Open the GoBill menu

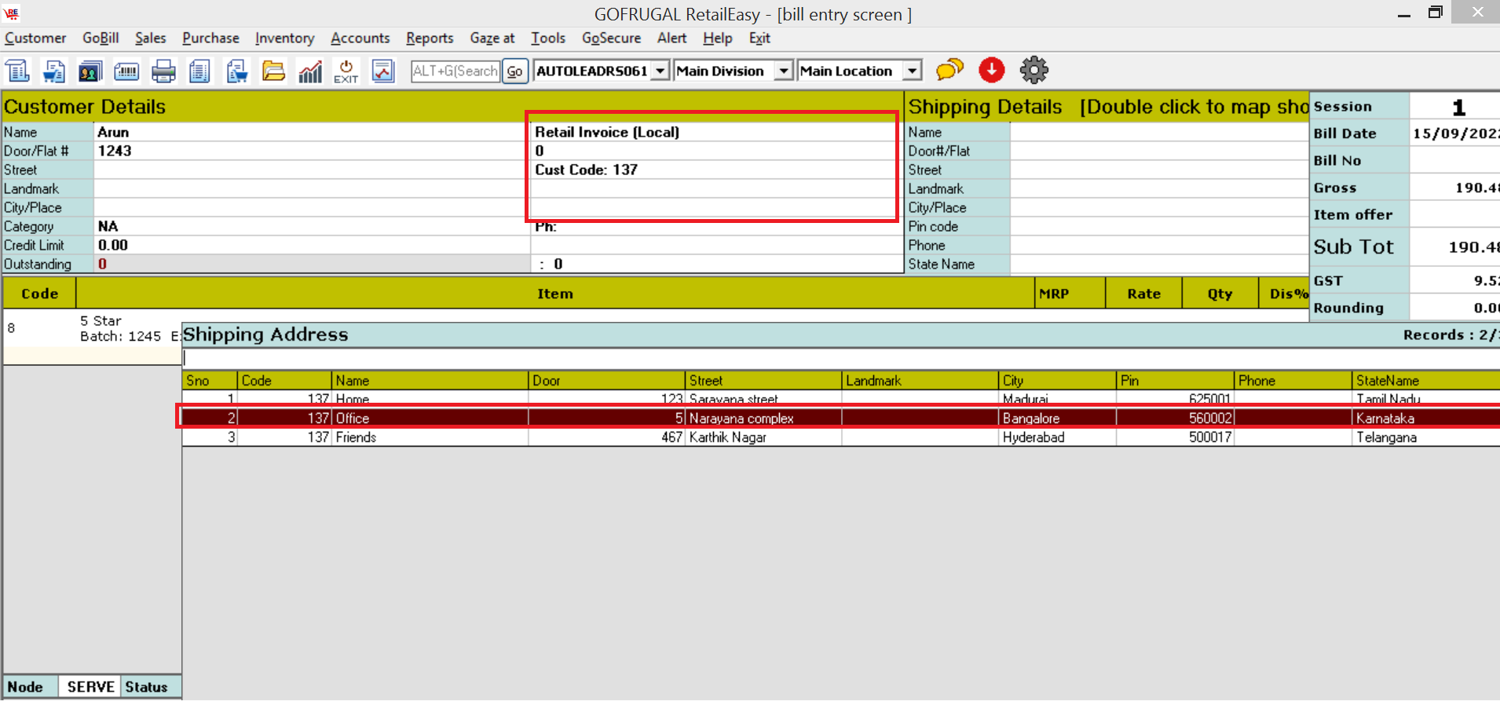[x=101, y=38]
